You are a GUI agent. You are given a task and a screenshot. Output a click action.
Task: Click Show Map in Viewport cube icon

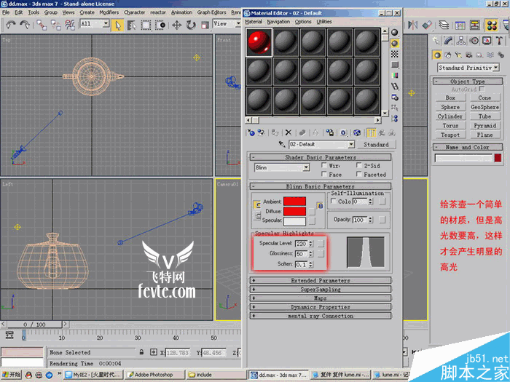(357, 132)
